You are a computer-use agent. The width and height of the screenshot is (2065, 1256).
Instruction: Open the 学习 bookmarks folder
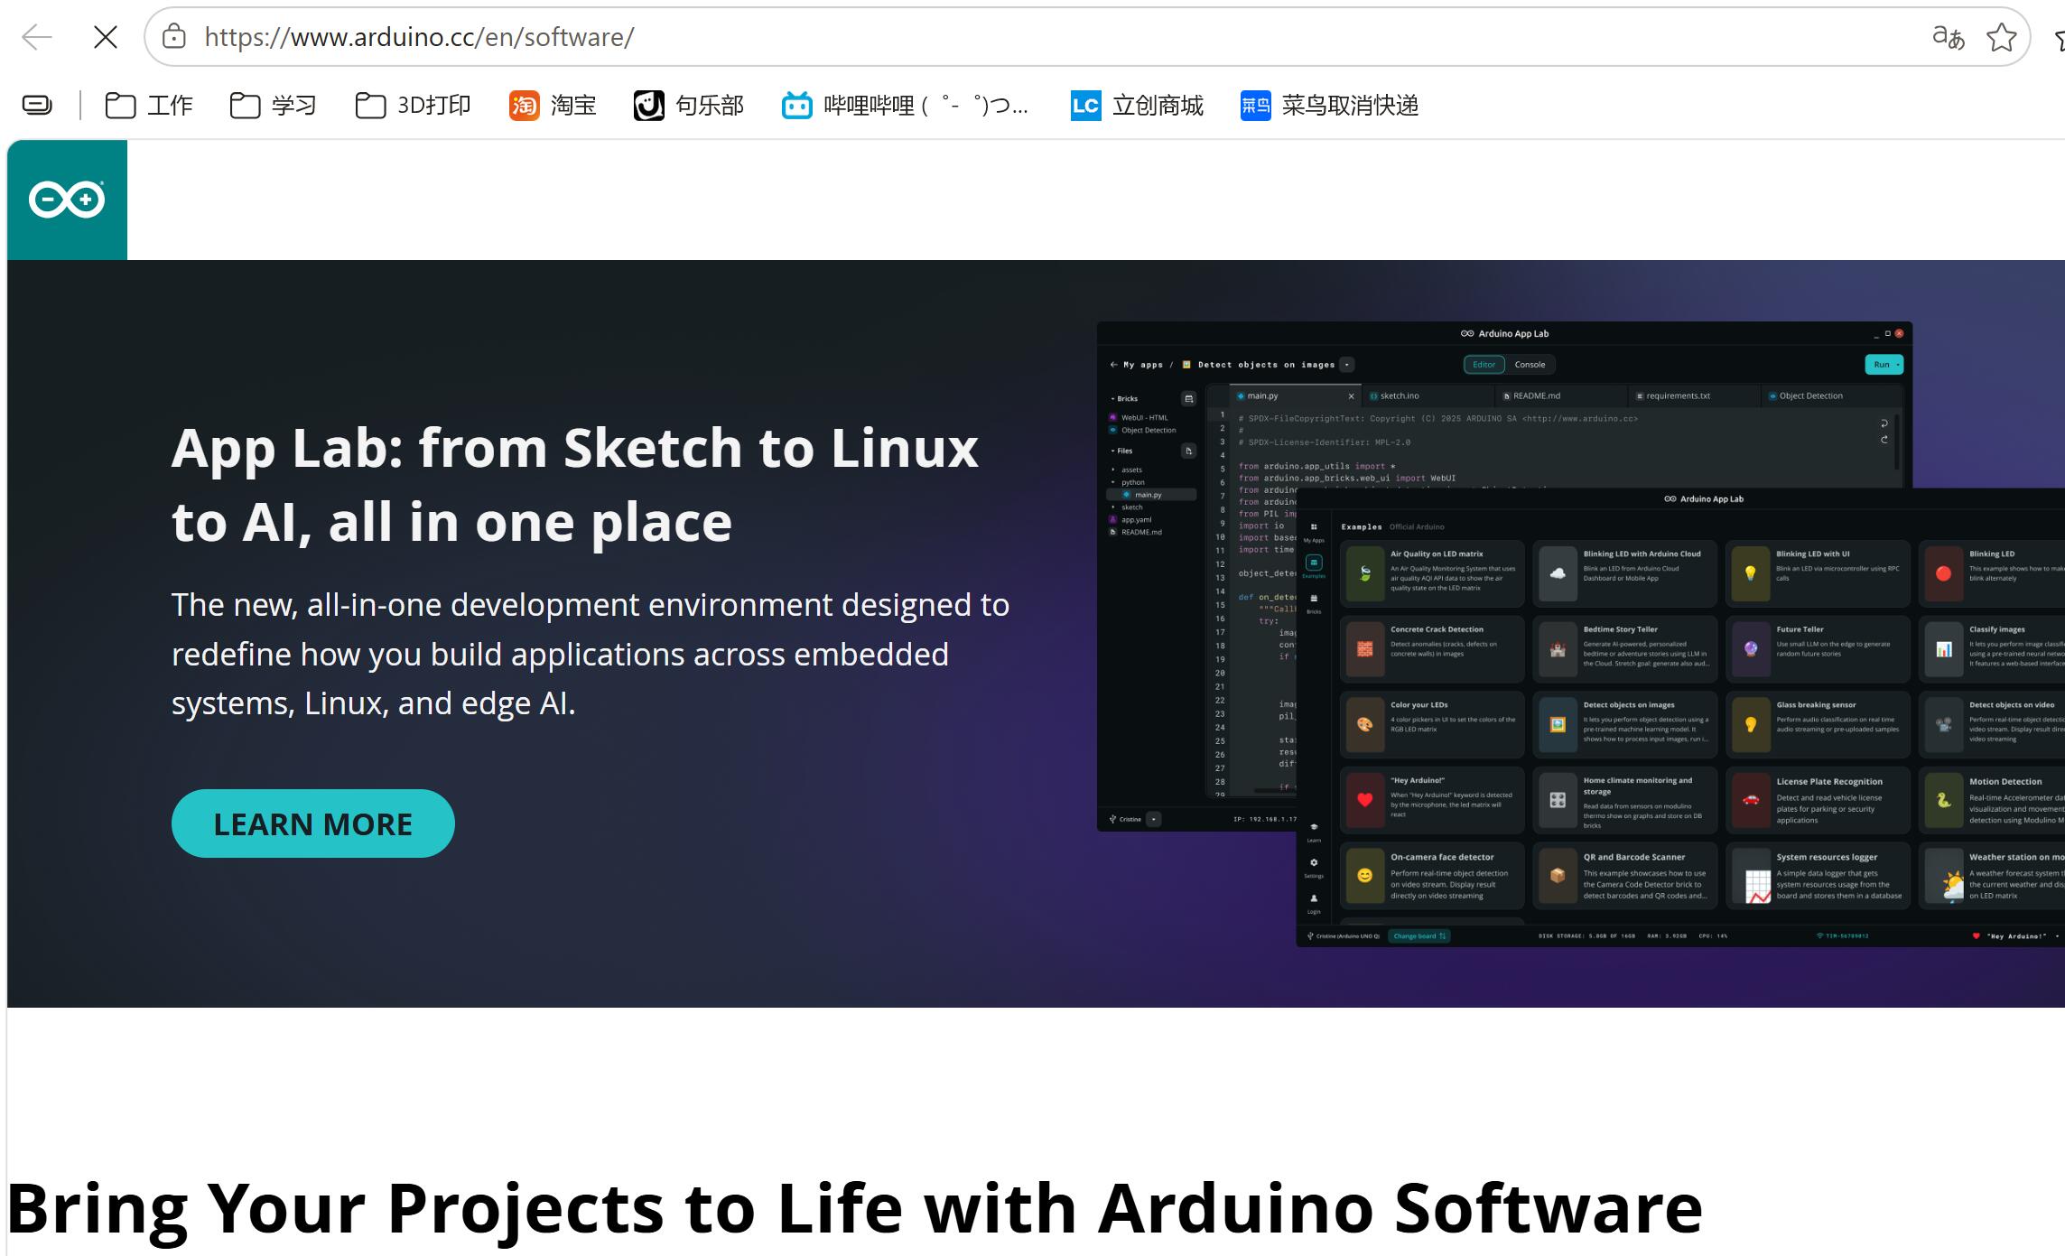273,106
